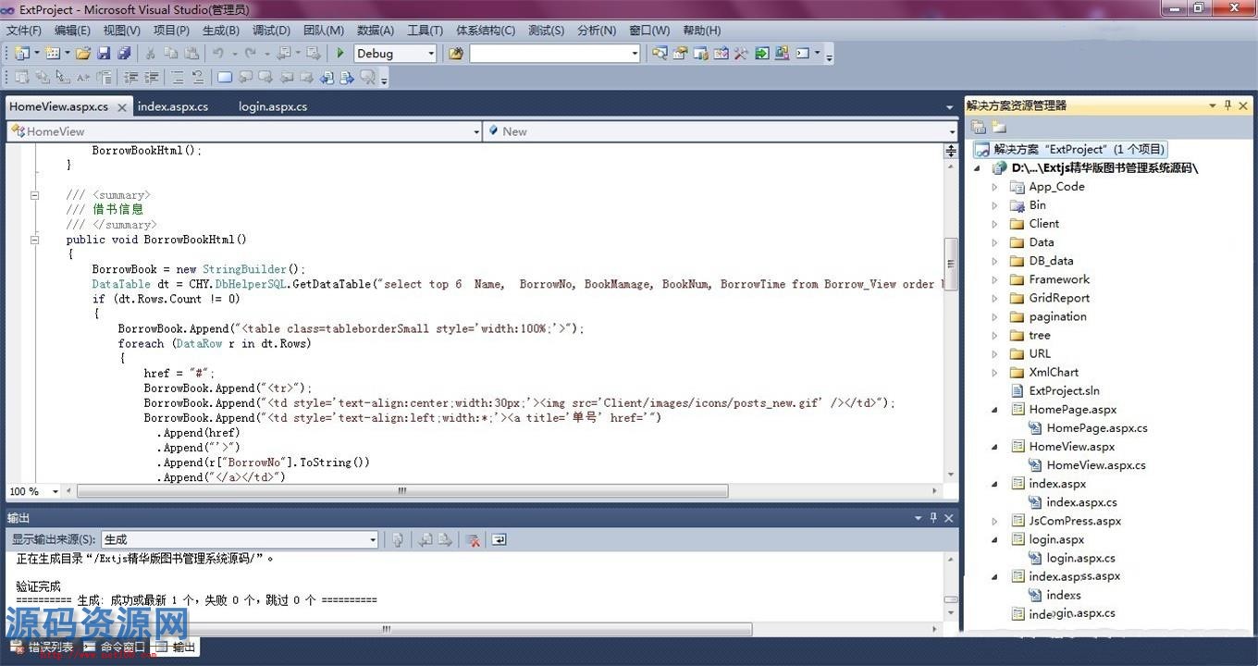The image size is (1258, 666).
Task: Pin the Solution Explorer panel
Action: coord(1228,105)
